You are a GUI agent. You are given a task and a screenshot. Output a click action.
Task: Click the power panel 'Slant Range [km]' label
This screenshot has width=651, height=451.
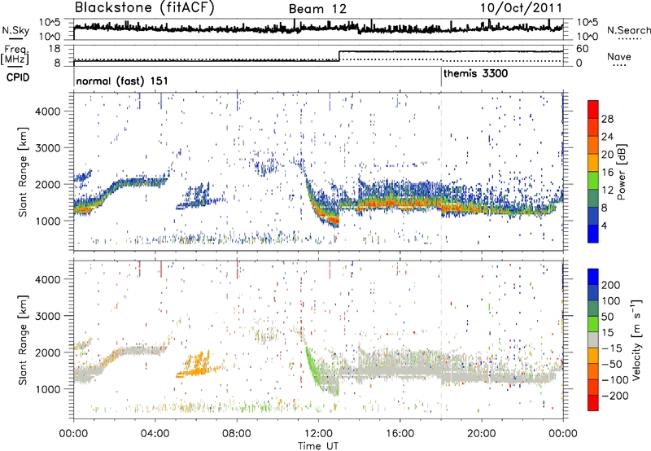23,172
